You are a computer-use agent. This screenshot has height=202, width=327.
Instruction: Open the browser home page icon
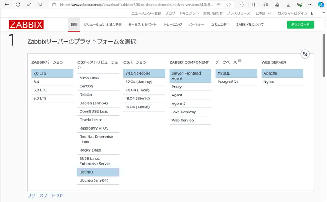pos(29,5)
